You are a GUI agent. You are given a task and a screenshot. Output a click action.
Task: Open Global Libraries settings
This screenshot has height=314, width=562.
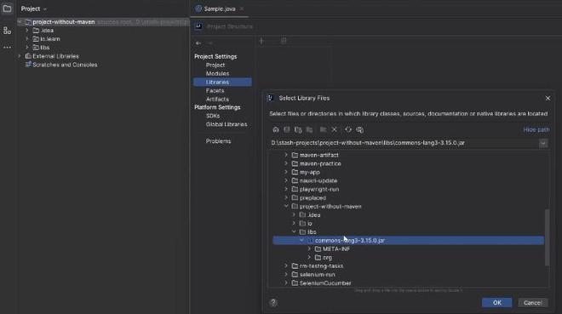click(x=227, y=124)
